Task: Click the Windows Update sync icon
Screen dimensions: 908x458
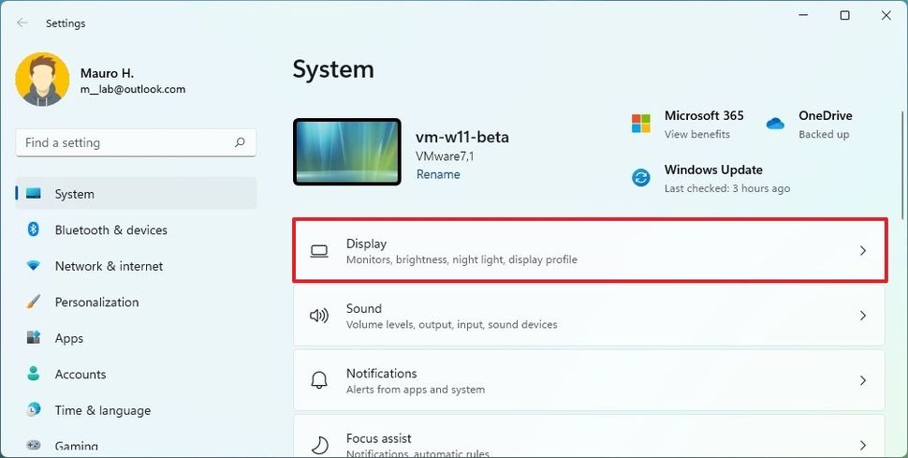Action: click(641, 177)
